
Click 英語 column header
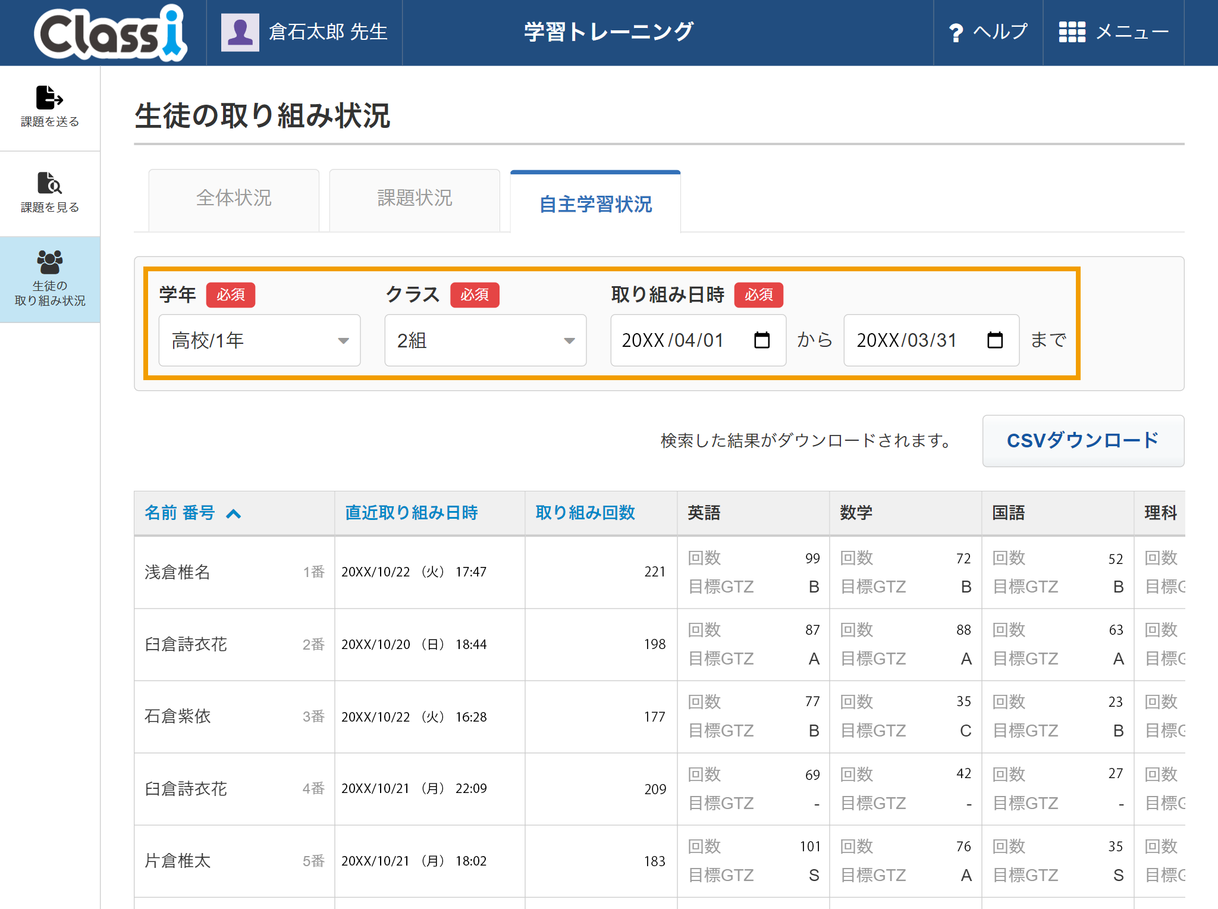(704, 513)
